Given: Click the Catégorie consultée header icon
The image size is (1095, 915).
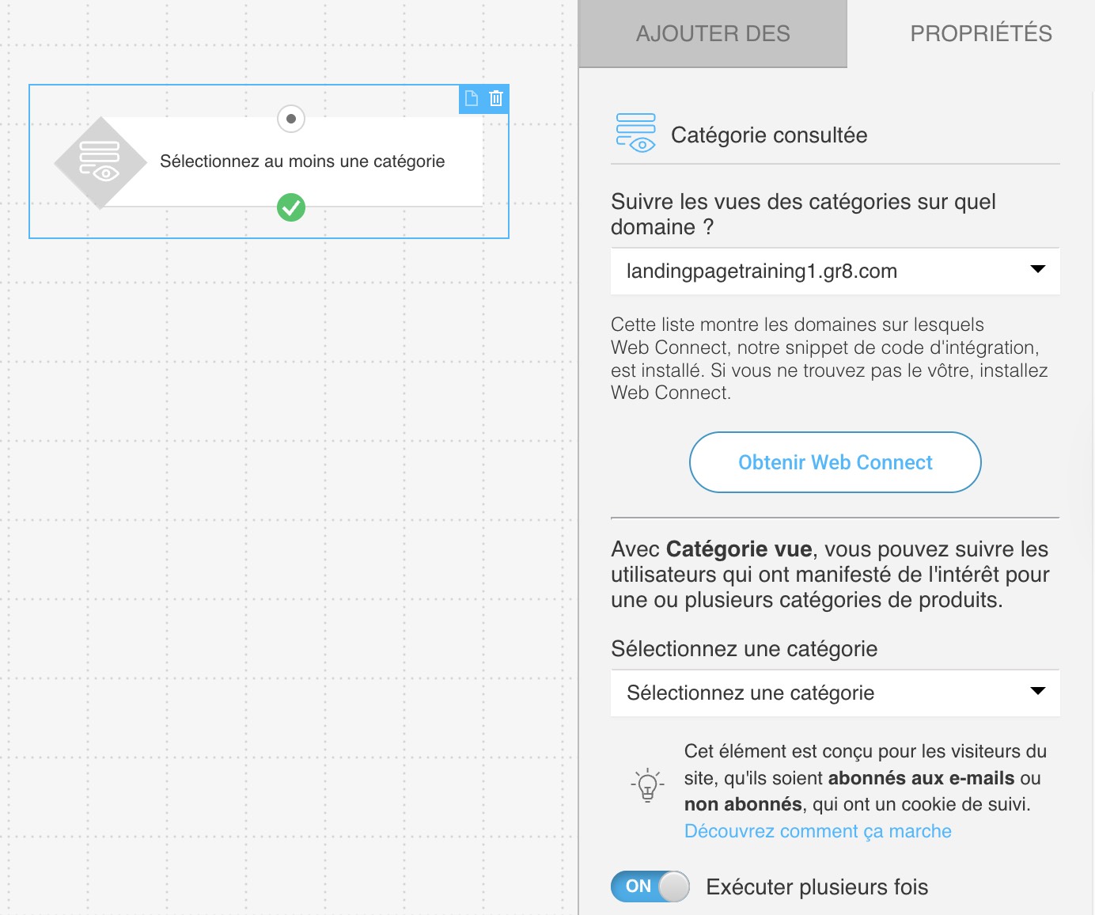Looking at the screenshot, I should pos(636,133).
